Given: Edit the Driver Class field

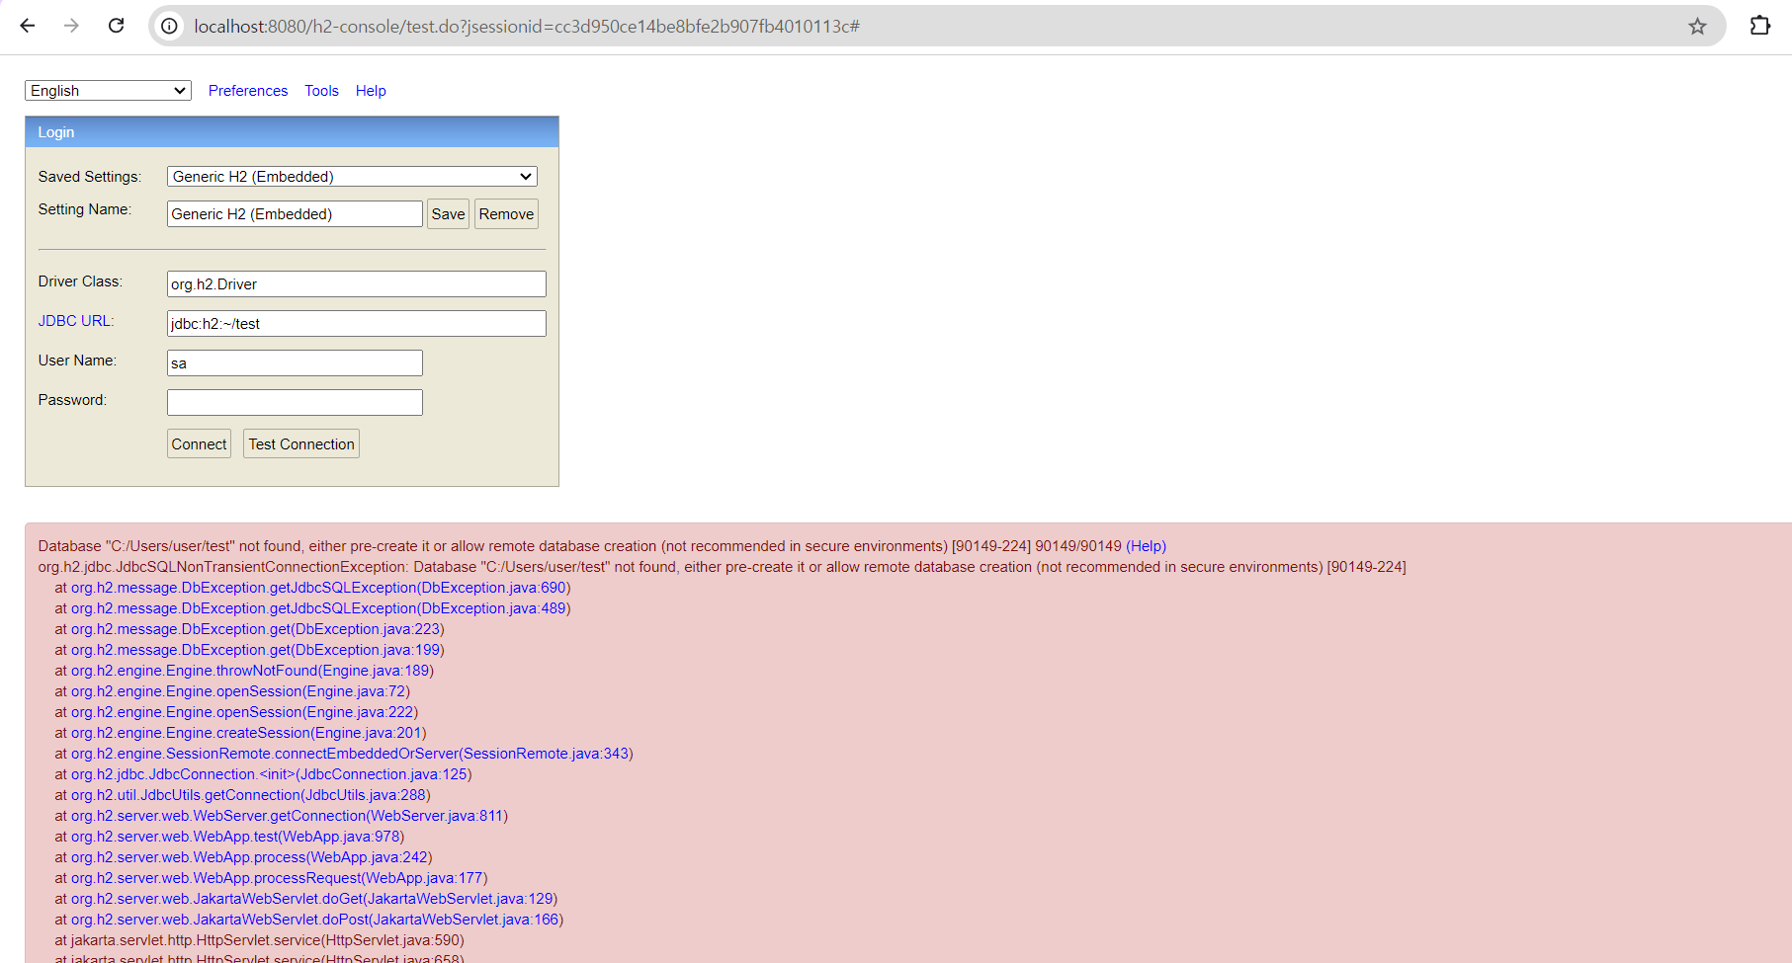Looking at the screenshot, I should (x=356, y=284).
